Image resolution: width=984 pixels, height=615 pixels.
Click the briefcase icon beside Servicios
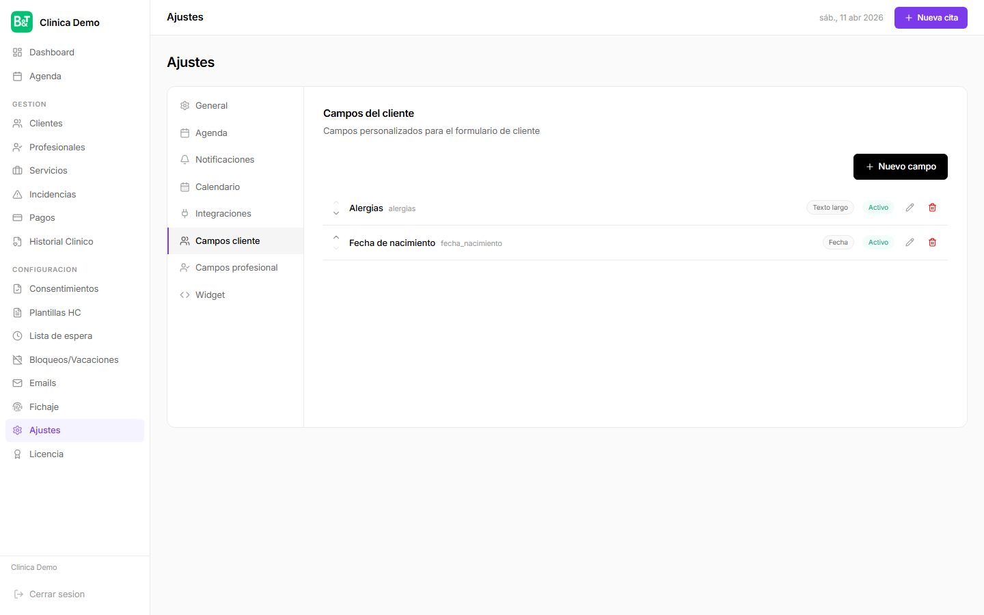tap(18, 171)
